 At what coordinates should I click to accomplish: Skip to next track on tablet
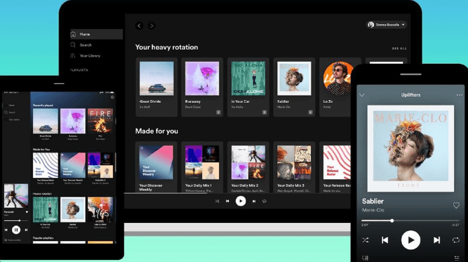26,230
